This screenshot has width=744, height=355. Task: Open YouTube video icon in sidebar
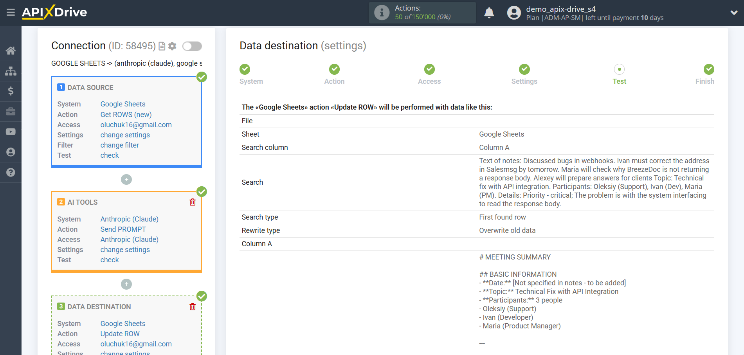[x=11, y=132]
